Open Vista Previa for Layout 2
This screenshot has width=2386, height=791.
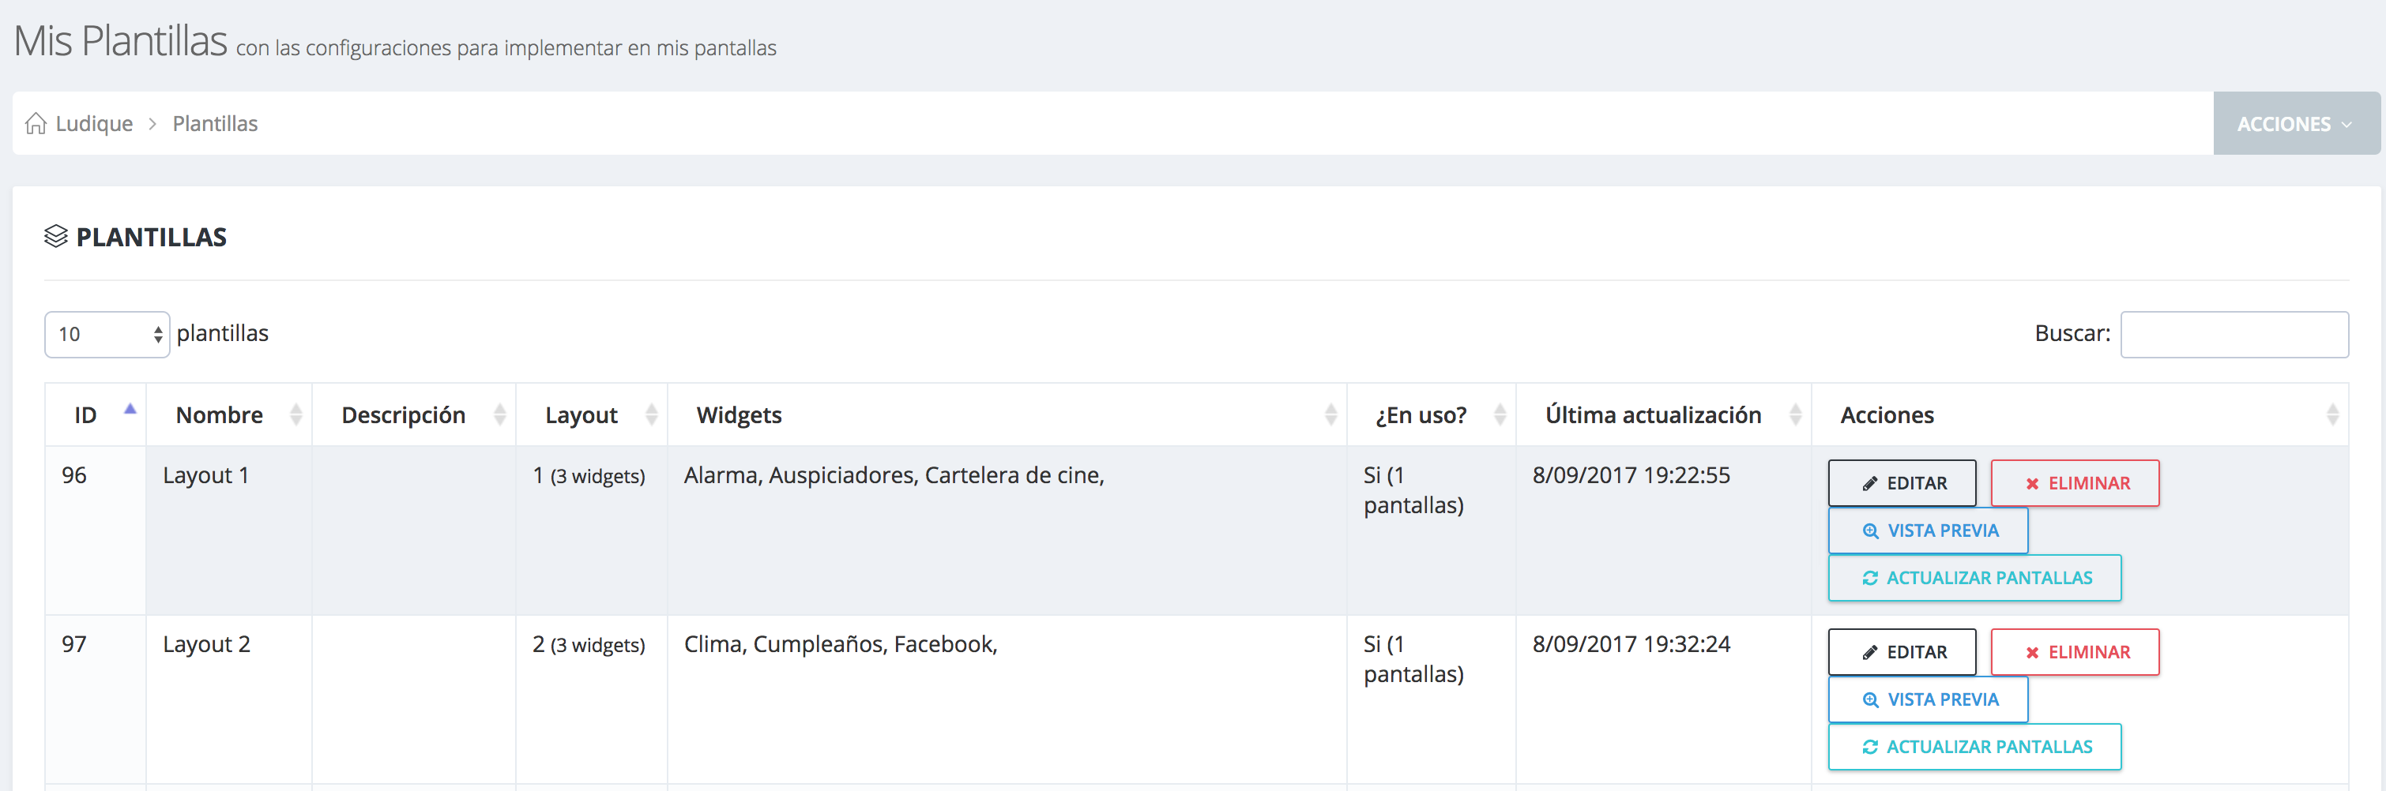(x=1928, y=699)
